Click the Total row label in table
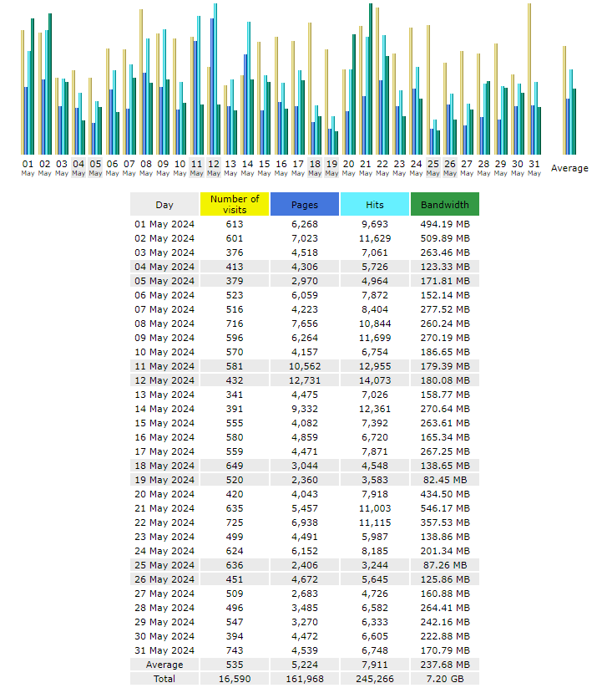 (x=164, y=679)
